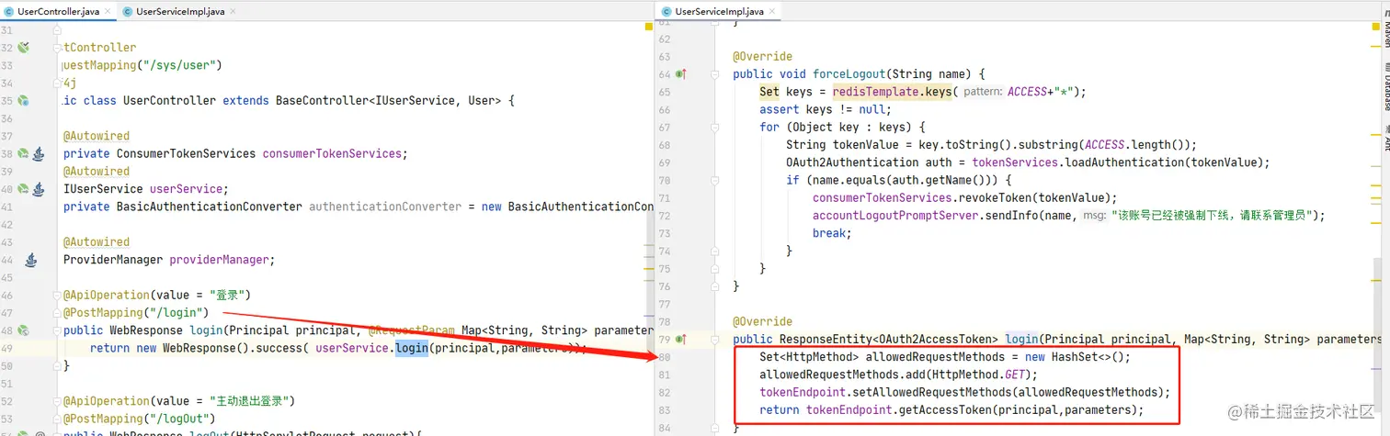Select UserServiceImpl.java tab in right split editor
The height and width of the screenshot is (436, 1390).
tap(719, 11)
